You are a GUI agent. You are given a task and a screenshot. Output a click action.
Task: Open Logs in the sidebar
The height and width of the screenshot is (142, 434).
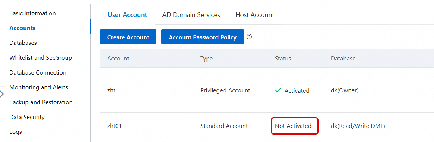tap(16, 132)
